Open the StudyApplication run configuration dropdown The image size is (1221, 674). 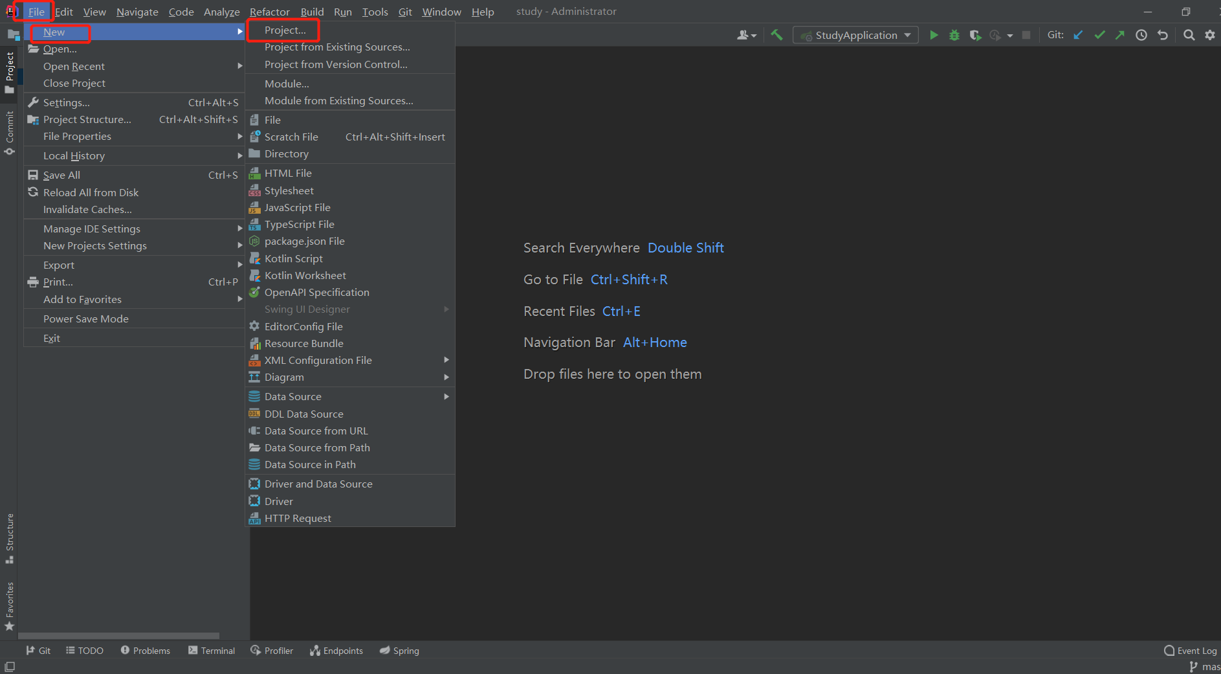pos(855,36)
